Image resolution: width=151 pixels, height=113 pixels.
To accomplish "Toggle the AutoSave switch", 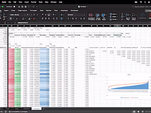I will pyautogui.click(x=14, y=7).
